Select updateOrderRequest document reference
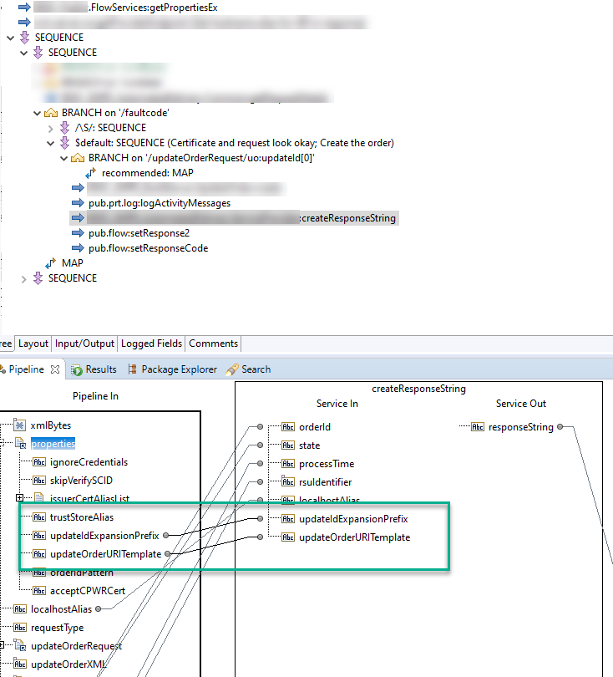This screenshot has height=677, width=613. (76, 646)
